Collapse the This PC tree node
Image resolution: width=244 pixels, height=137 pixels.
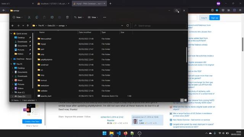[x=11, y=64]
